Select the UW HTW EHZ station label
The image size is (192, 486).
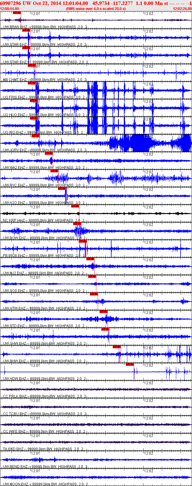[44, 308]
